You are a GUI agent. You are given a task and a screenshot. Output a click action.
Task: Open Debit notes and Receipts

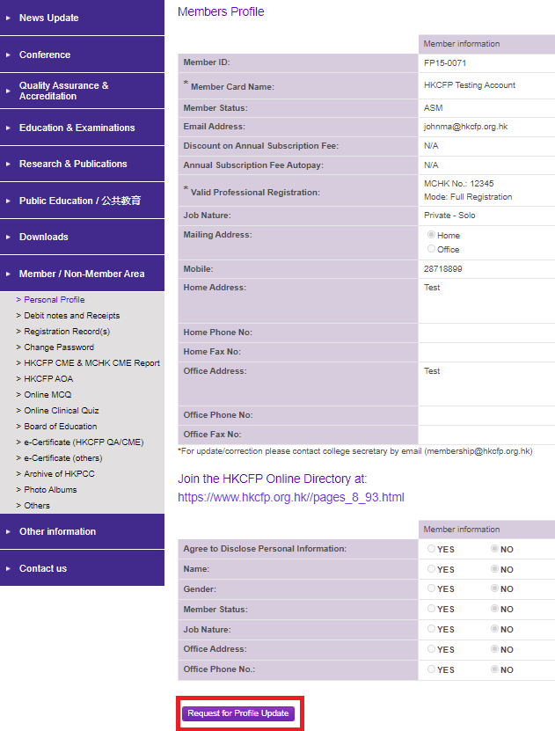click(72, 316)
